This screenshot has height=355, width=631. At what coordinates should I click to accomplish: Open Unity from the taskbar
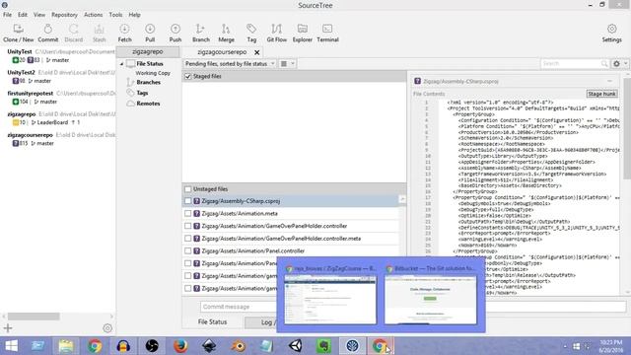point(296,346)
